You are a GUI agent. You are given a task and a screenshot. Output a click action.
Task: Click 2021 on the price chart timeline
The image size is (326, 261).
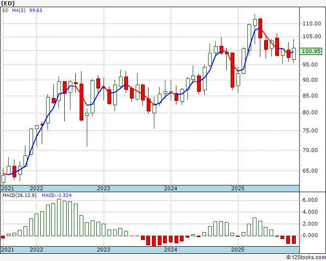point(8,188)
